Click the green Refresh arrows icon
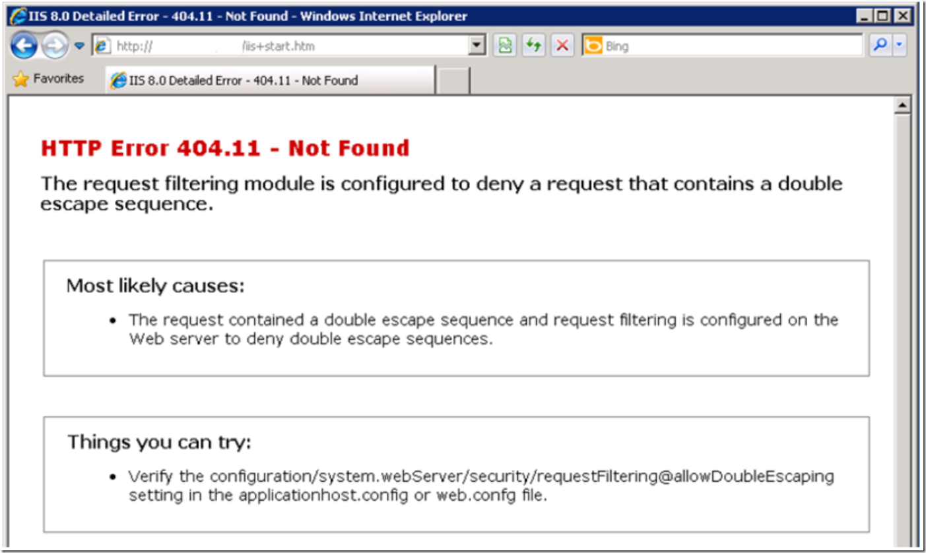926x553 pixels. click(533, 46)
